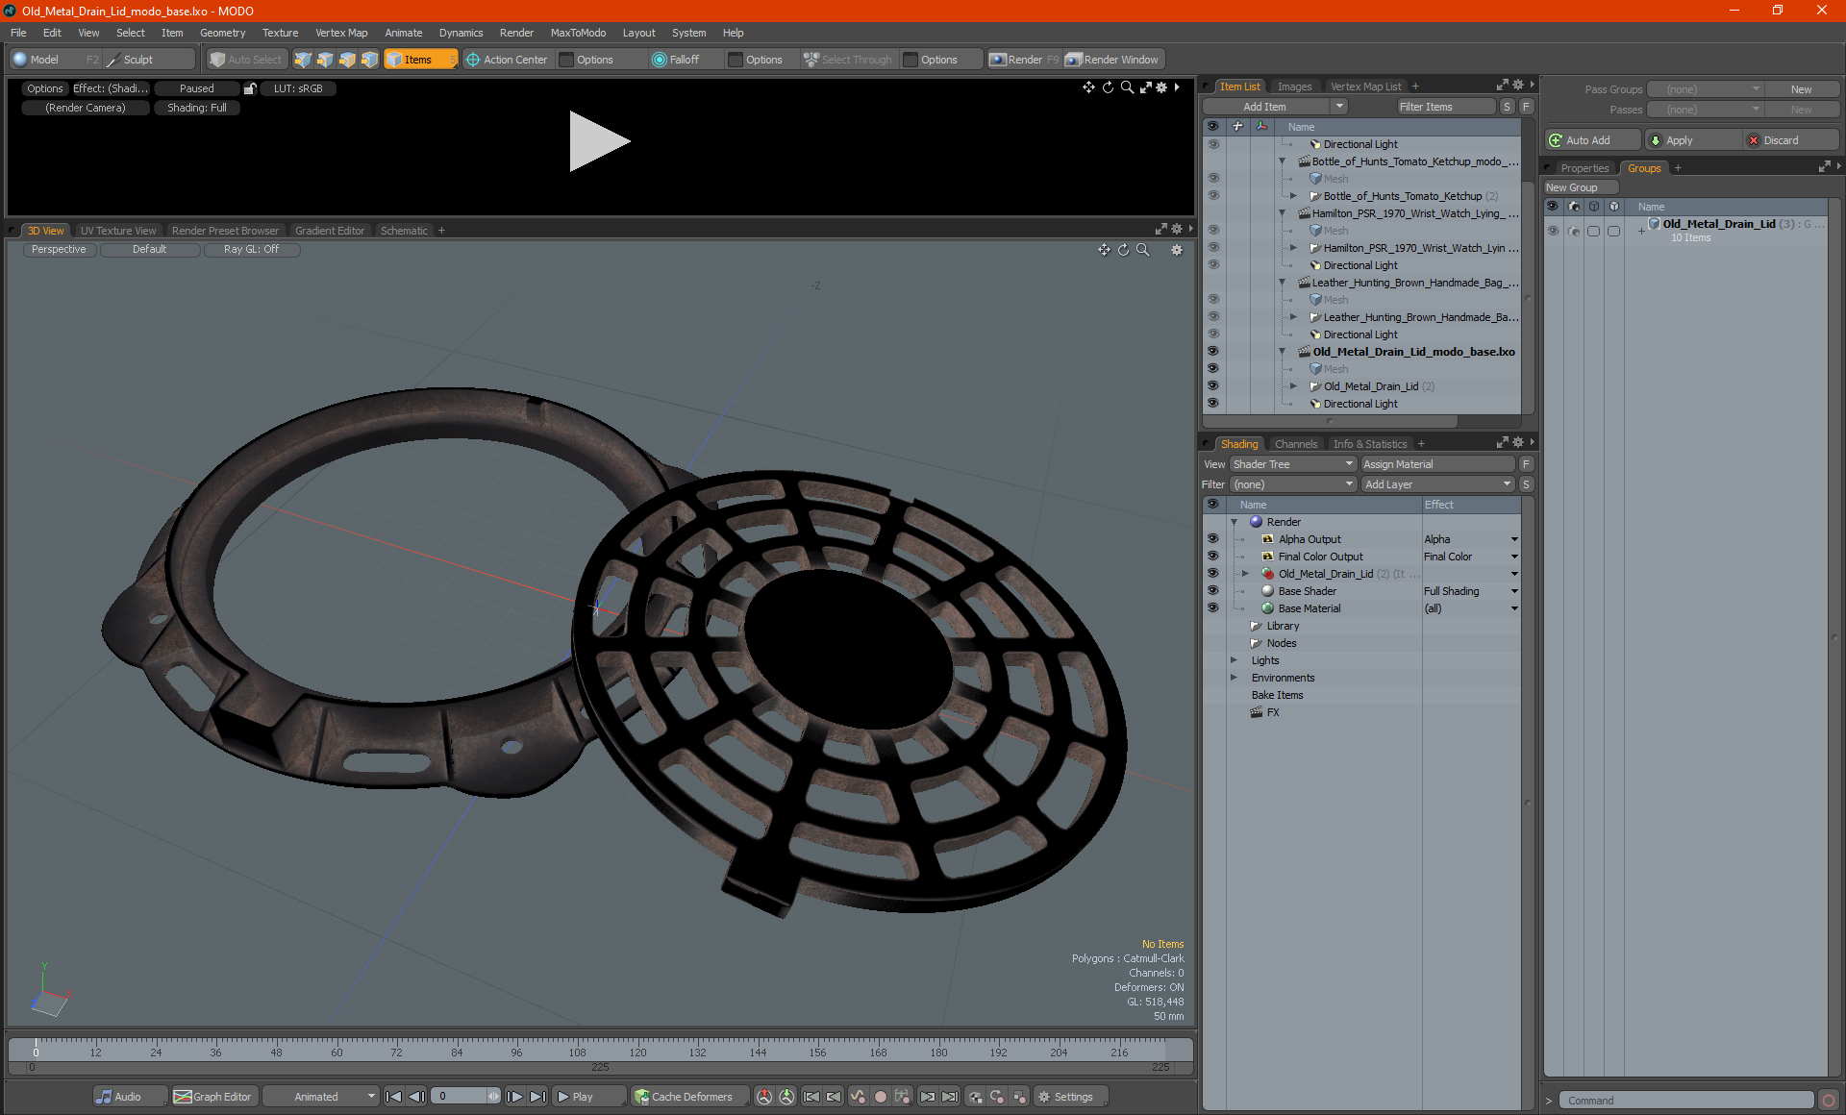Viewport: 1846px width, 1115px height.
Task: Hide the Old_Metal_Drain_Lid item via eye icon
Action: [x=1212, y=386]
